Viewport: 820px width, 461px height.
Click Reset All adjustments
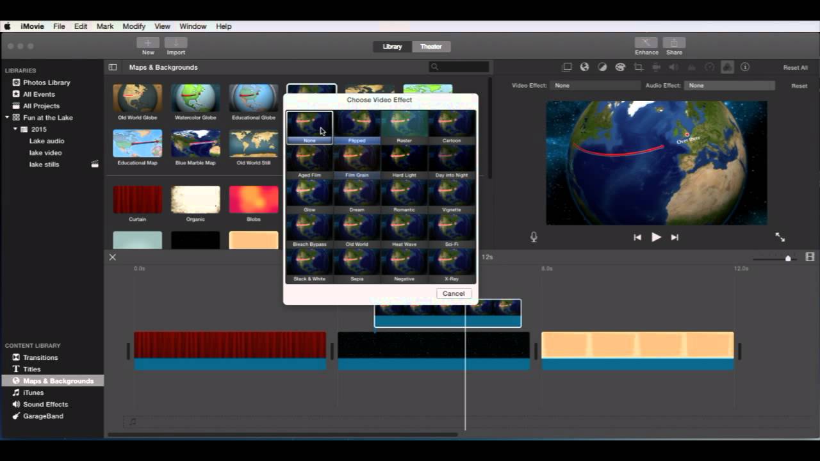(x=795, y=68)
